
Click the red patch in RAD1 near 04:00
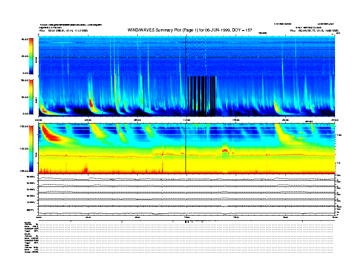(91, 103)
